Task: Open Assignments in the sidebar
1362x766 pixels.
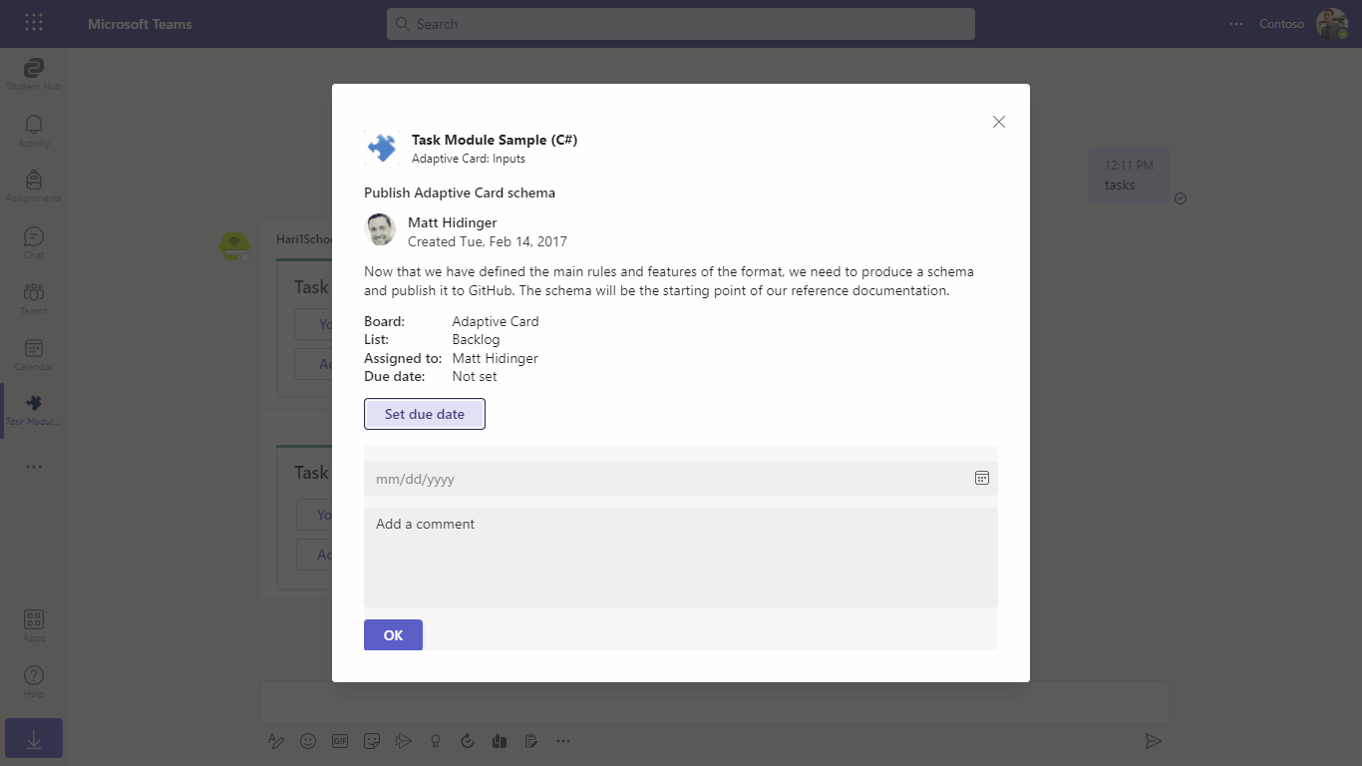Action: tap(33, 186)
